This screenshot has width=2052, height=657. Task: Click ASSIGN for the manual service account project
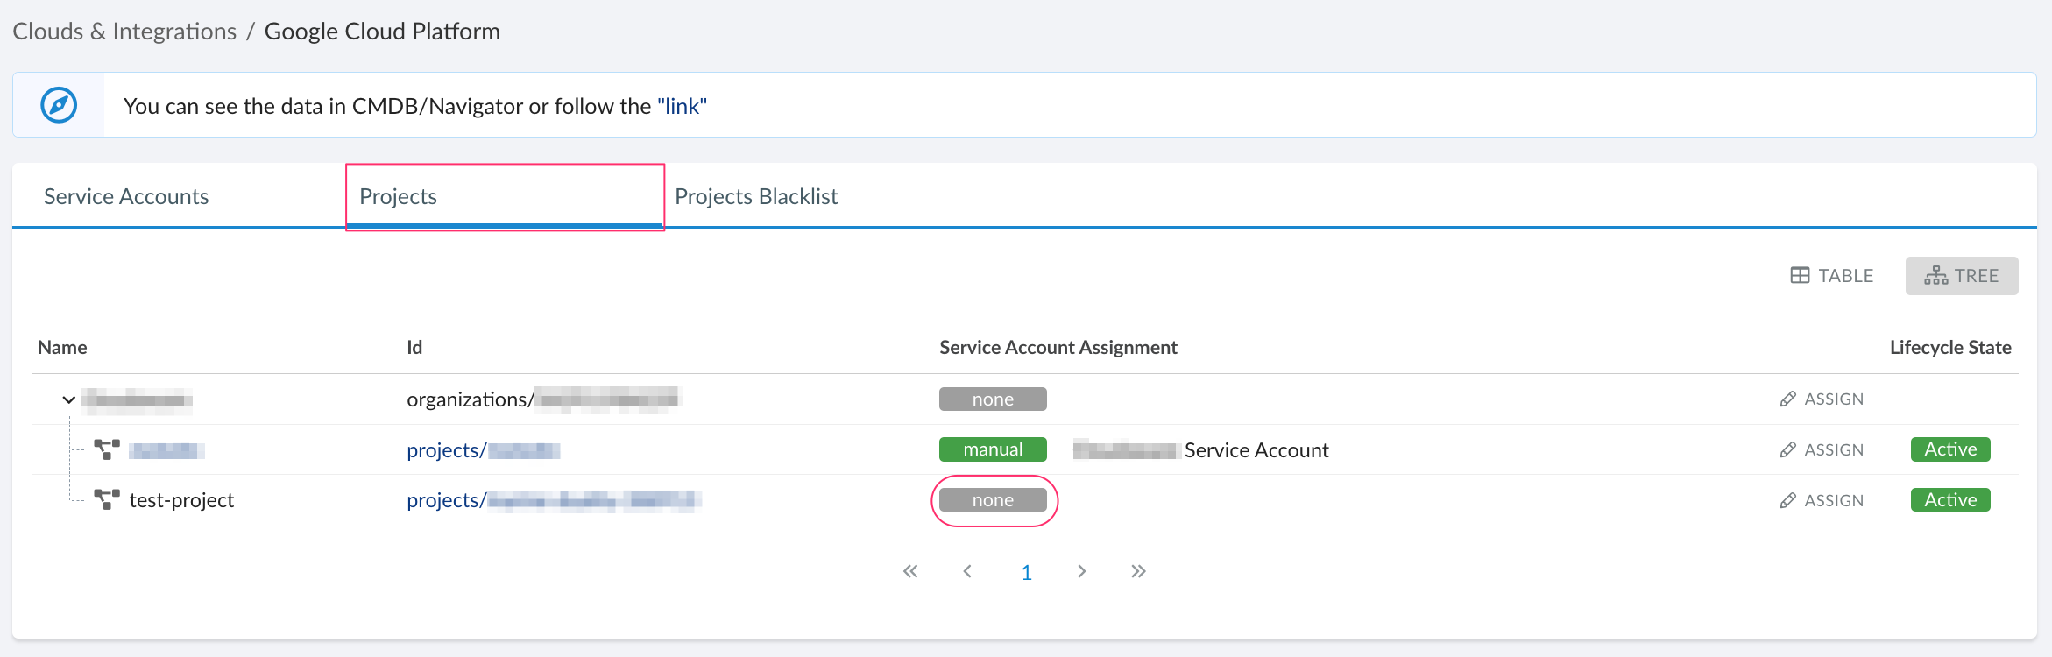(x=1822, y=450)
